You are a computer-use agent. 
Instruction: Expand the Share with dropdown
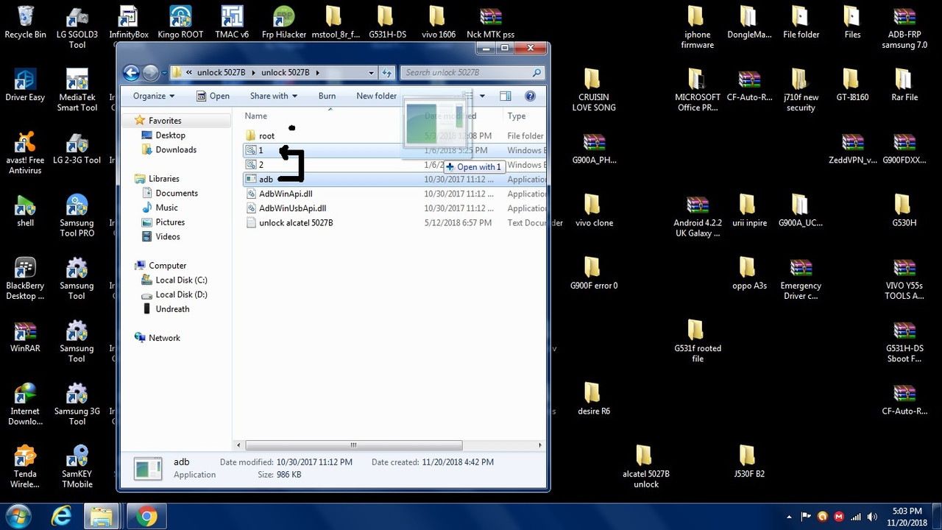[x=273, y=96]
